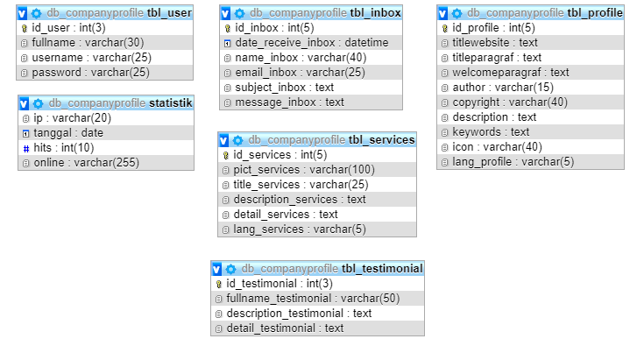Select the message_inbox : text column

[311, 102]
